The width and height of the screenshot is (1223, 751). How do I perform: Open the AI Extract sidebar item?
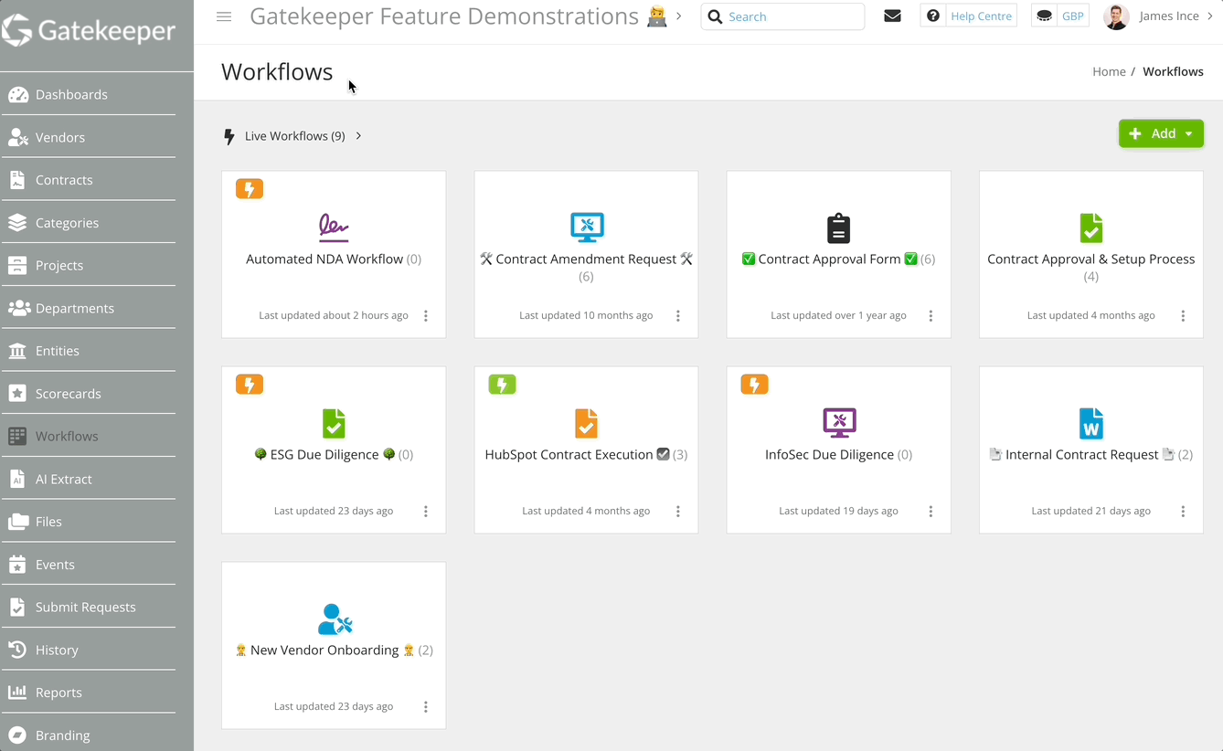click(x=64, y=479)
